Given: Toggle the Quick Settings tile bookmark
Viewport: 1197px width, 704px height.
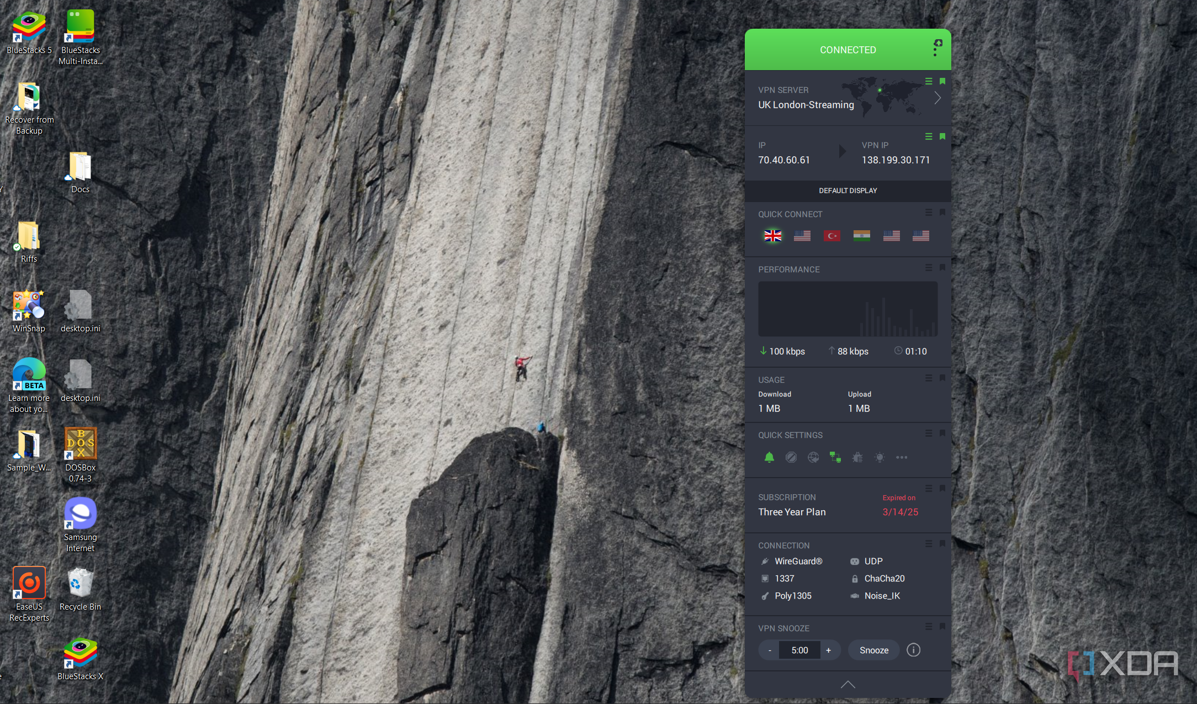Looking at the screenshot, I should (942, 433).
